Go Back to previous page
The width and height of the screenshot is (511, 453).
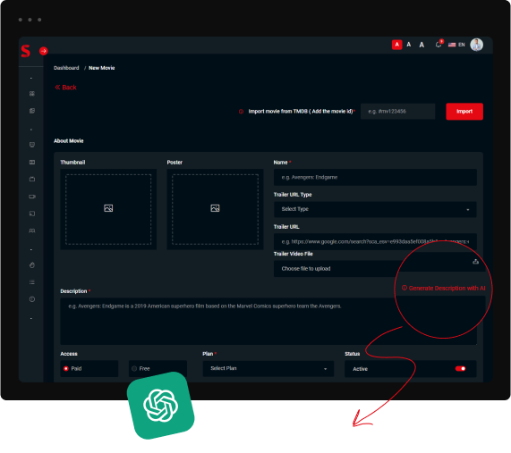tap(65, 88)
